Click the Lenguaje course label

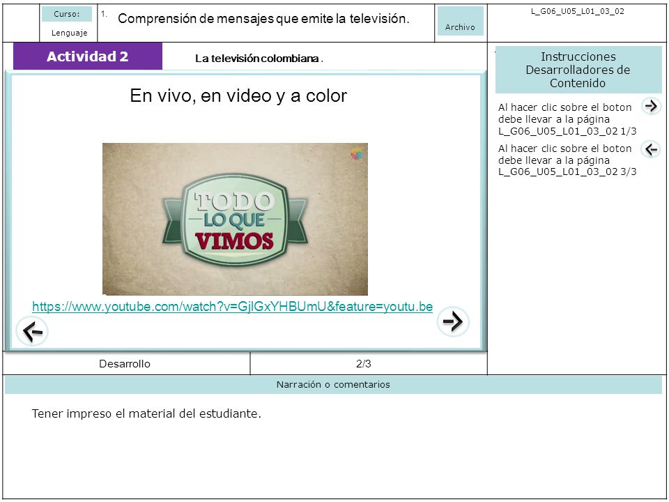coord(69,33)
